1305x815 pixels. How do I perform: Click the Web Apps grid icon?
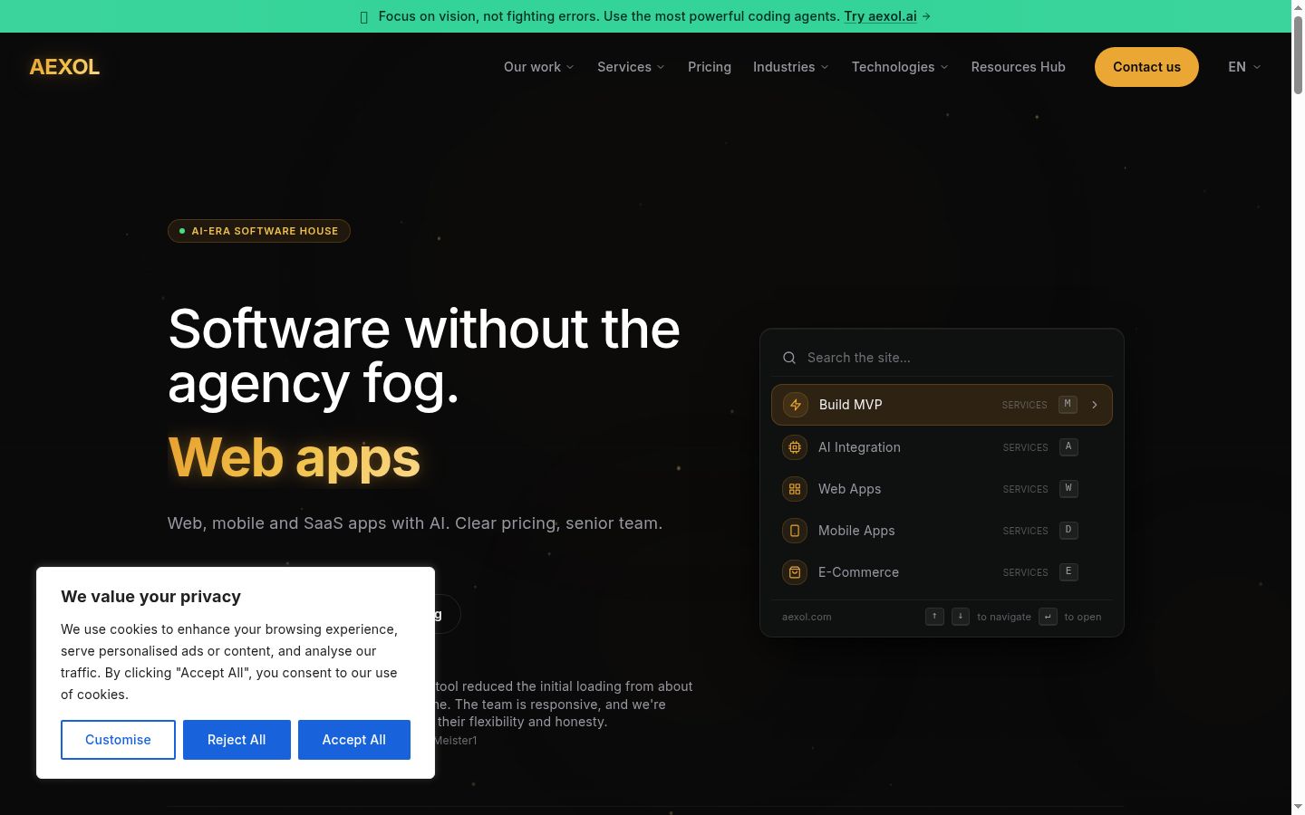[795, 489]
